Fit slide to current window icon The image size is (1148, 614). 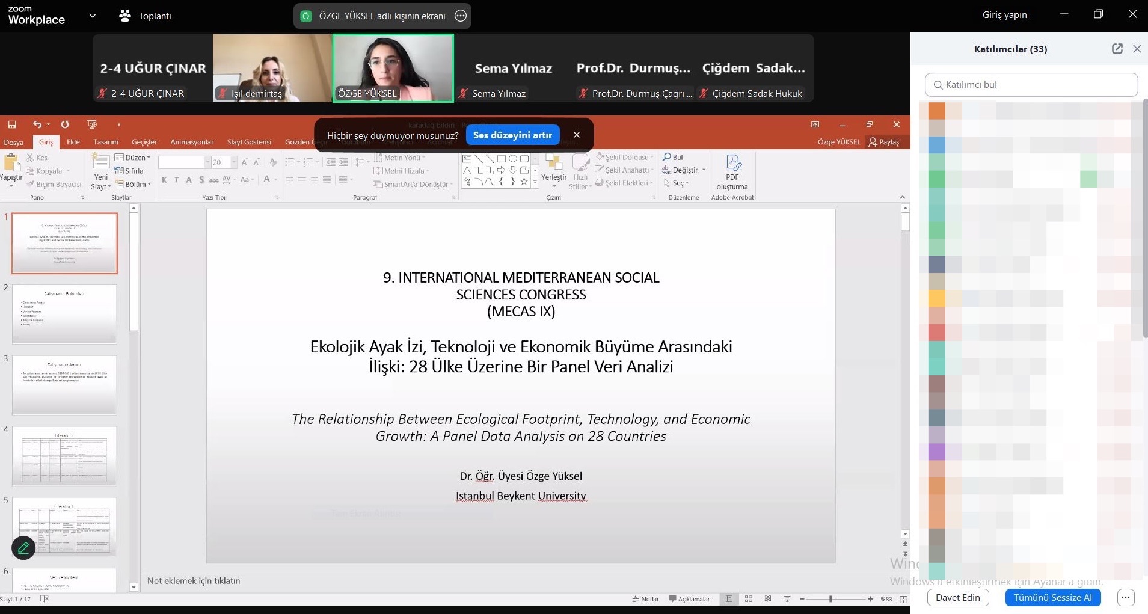(903, 599)
